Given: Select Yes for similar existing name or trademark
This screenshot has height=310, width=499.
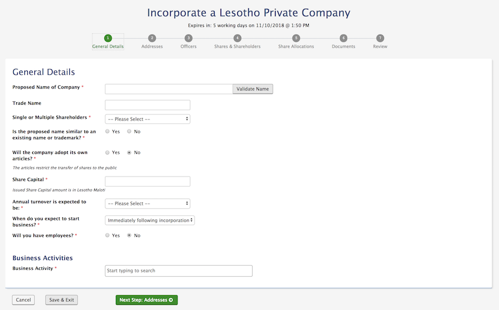Looking at the screenshot, I should pos(108,132).
